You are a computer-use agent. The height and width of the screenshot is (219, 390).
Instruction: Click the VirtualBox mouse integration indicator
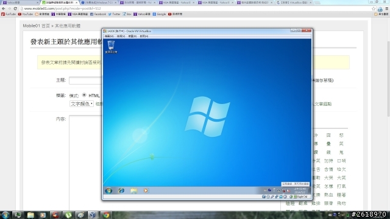[291, 197]
